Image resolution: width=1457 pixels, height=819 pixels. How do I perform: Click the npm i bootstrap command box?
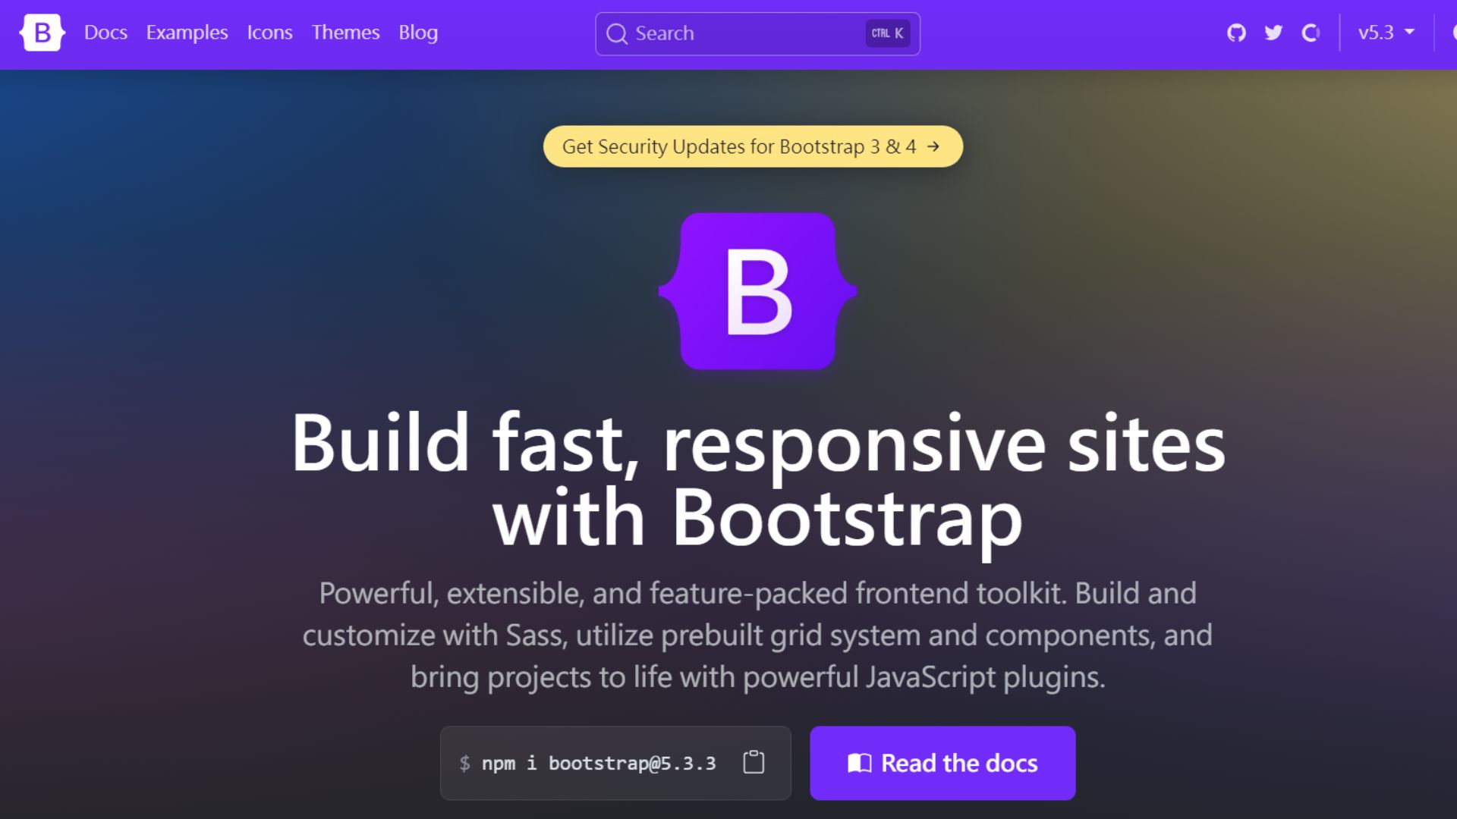(599, 763)
